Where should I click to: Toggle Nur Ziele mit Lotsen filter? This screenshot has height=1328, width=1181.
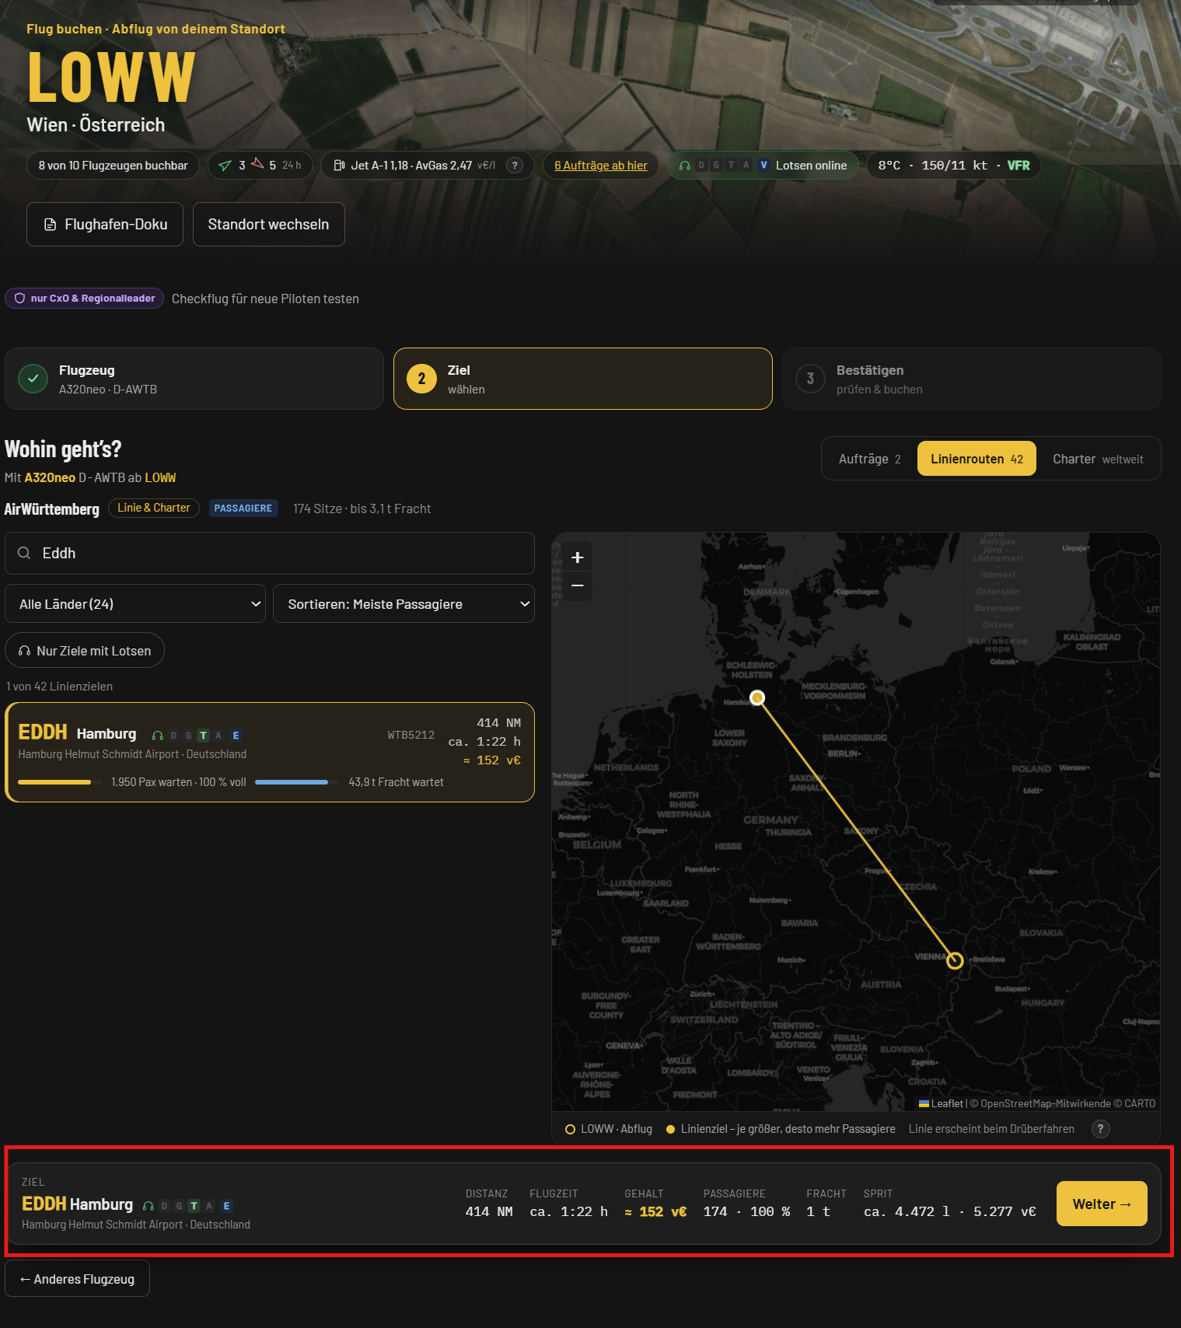tap(85, 651)
